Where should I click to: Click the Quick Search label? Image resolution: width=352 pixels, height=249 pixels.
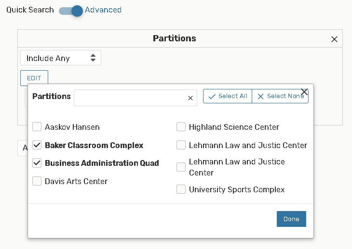tap(30, 10)
